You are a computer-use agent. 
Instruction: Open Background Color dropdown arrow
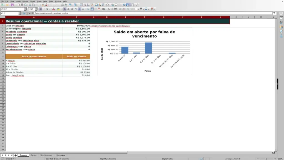pos(61,9)
